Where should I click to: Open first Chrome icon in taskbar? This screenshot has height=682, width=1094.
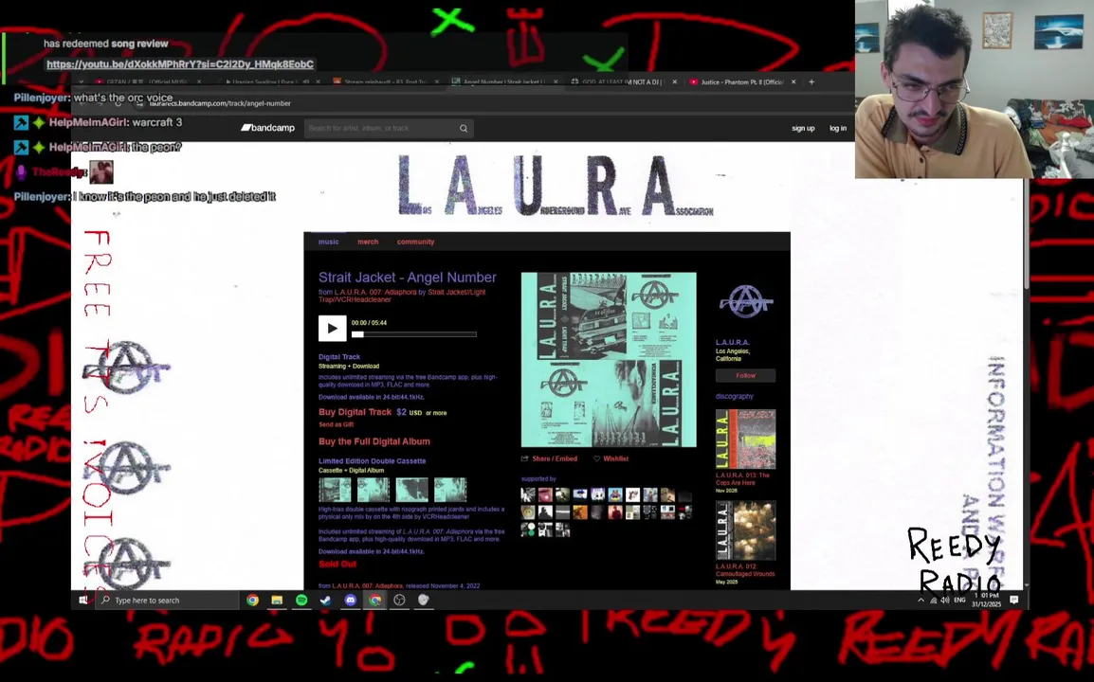(252, 601)
